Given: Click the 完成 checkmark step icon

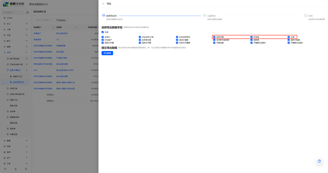Looking at the screenshot, I should tap(306, 16).
